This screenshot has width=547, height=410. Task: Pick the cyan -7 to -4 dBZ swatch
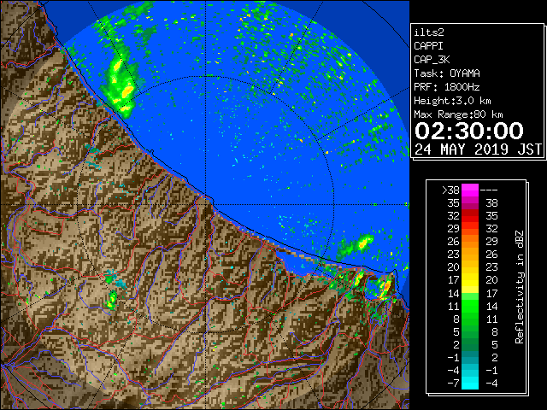coord(470,384)
